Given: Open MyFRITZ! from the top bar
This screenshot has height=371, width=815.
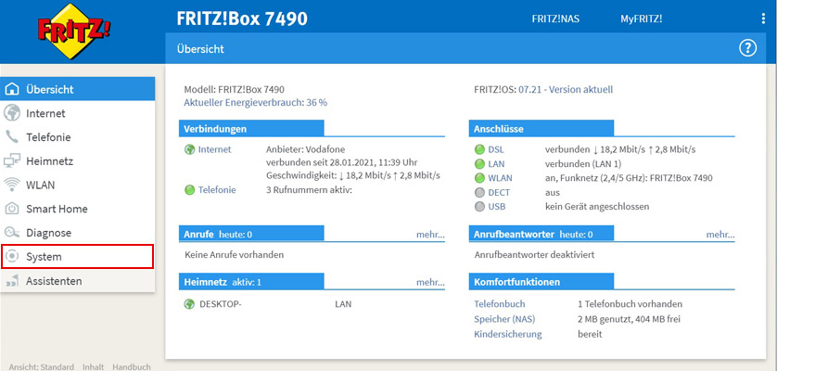Looking at the screenshot, I should click(x=641, y=19).
